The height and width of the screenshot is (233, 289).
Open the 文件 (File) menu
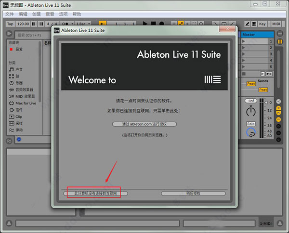click(10, 14)
